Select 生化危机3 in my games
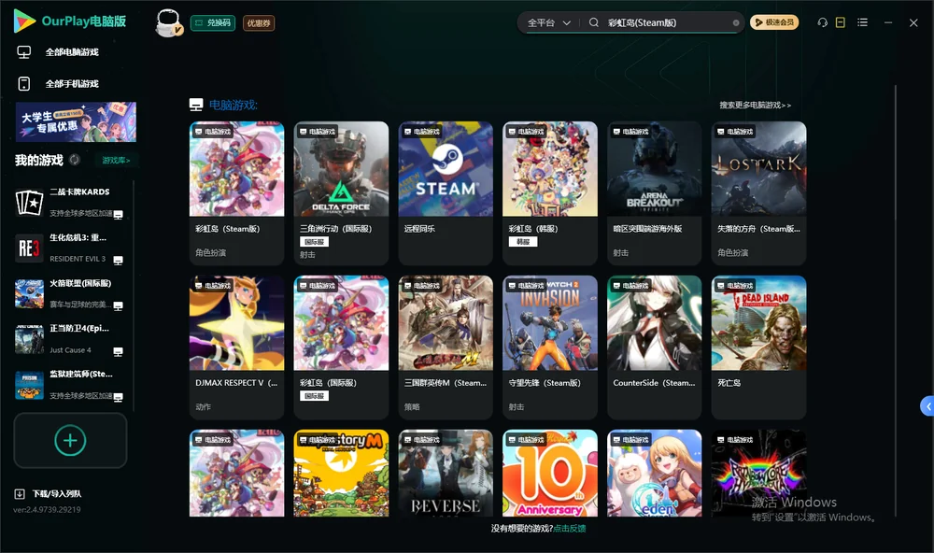This screenshot has height=553, width=934. click(70, 248)
